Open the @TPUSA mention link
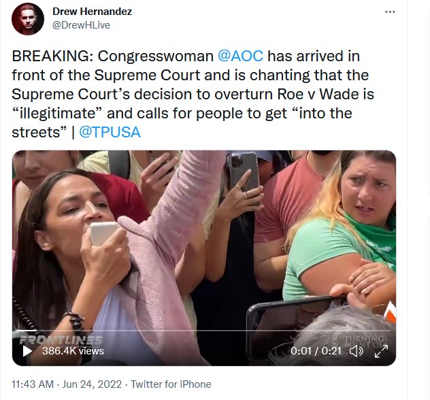 click(x=110, y=132)
